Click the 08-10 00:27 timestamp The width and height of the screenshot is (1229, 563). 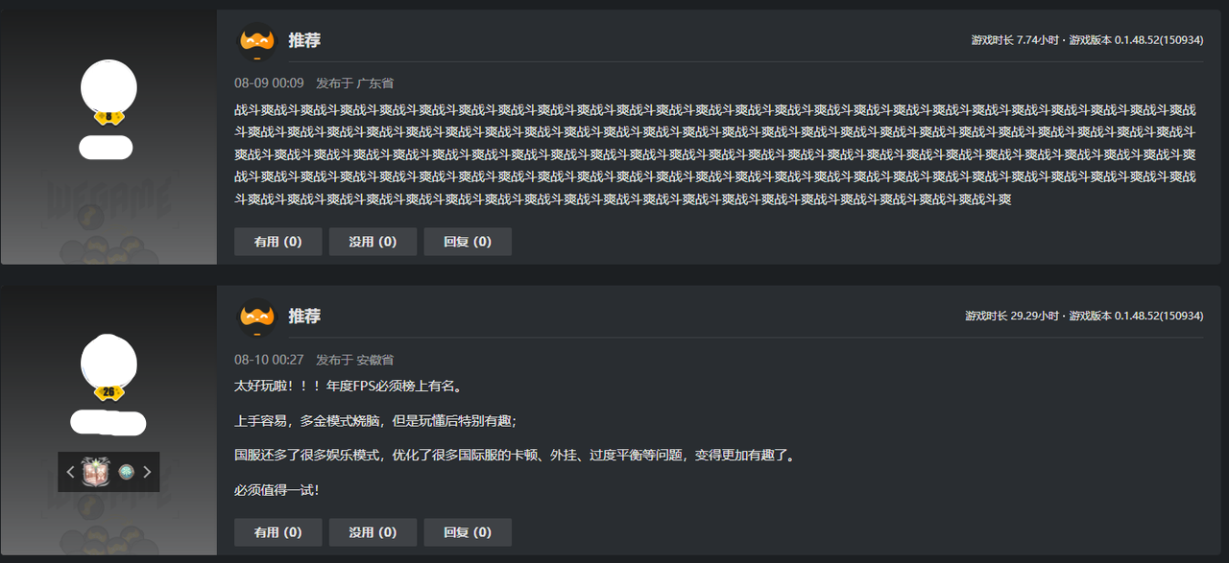(269, 360)
